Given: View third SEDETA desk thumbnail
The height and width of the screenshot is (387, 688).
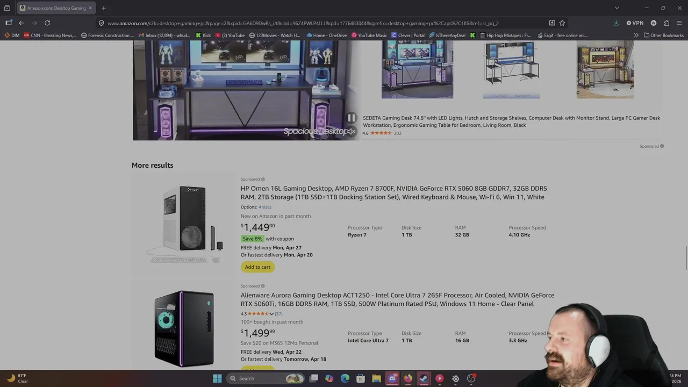Looking at the screenshot, I should (605, 69).
